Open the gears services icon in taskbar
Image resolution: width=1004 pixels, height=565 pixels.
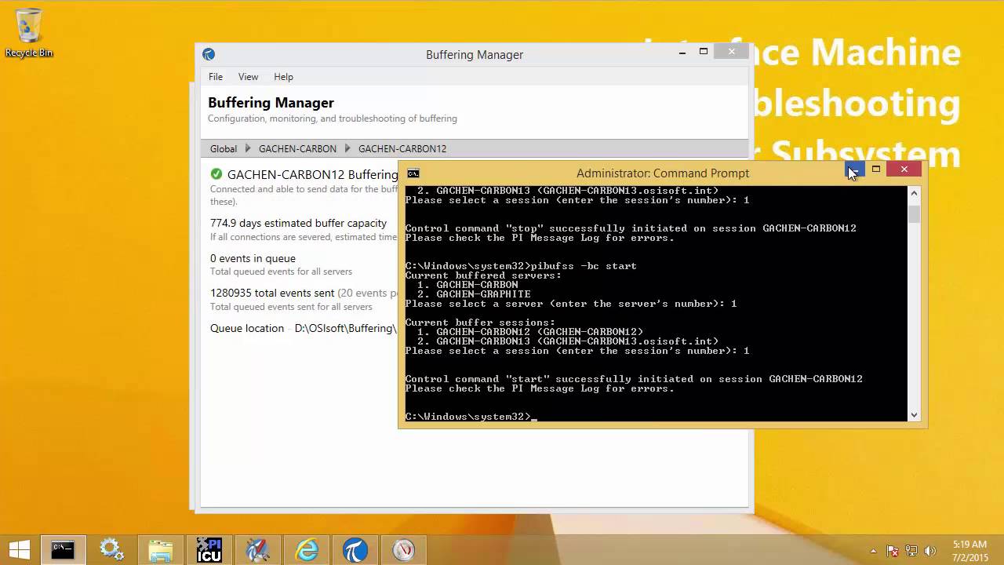pos(111,550)
